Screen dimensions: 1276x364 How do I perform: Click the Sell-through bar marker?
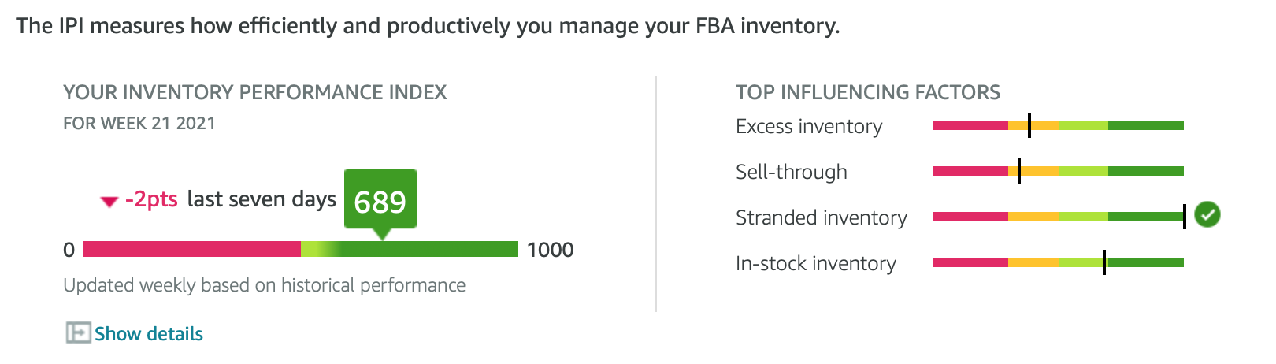pyautogui.click(x=1019, y=171)
